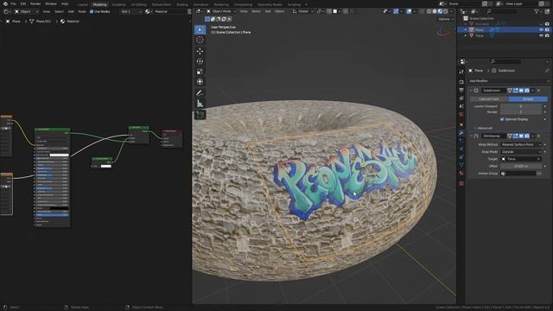553x311 pixels.
Task: Disable Torus in renders camera icon
Action: [547, 35]
